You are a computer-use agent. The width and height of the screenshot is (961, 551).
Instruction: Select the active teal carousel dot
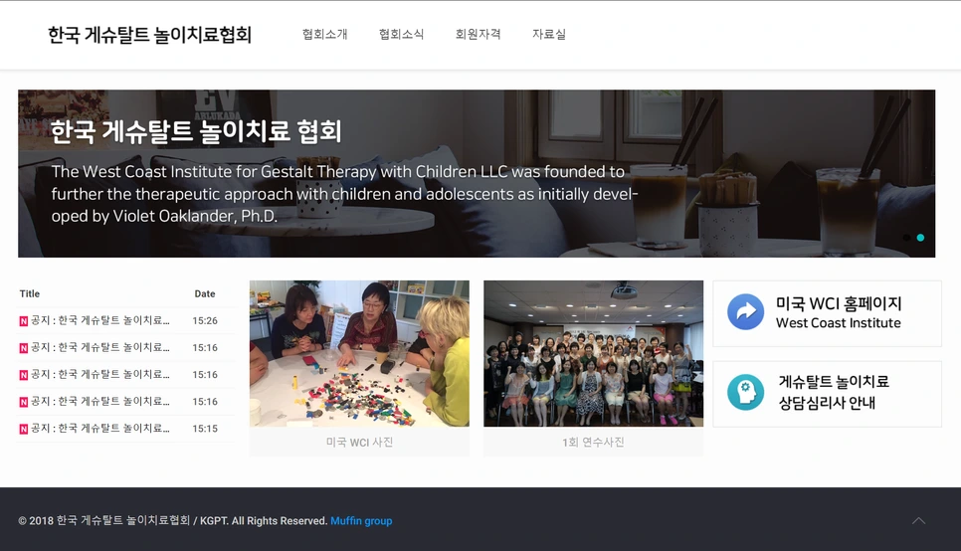tap(920, 237)
